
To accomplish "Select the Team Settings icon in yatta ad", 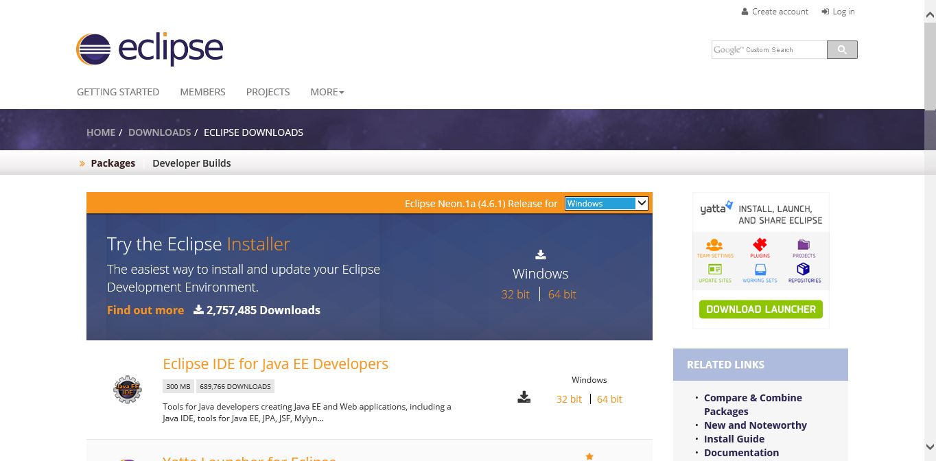I will pyautogui.click(x=714, y=244).
